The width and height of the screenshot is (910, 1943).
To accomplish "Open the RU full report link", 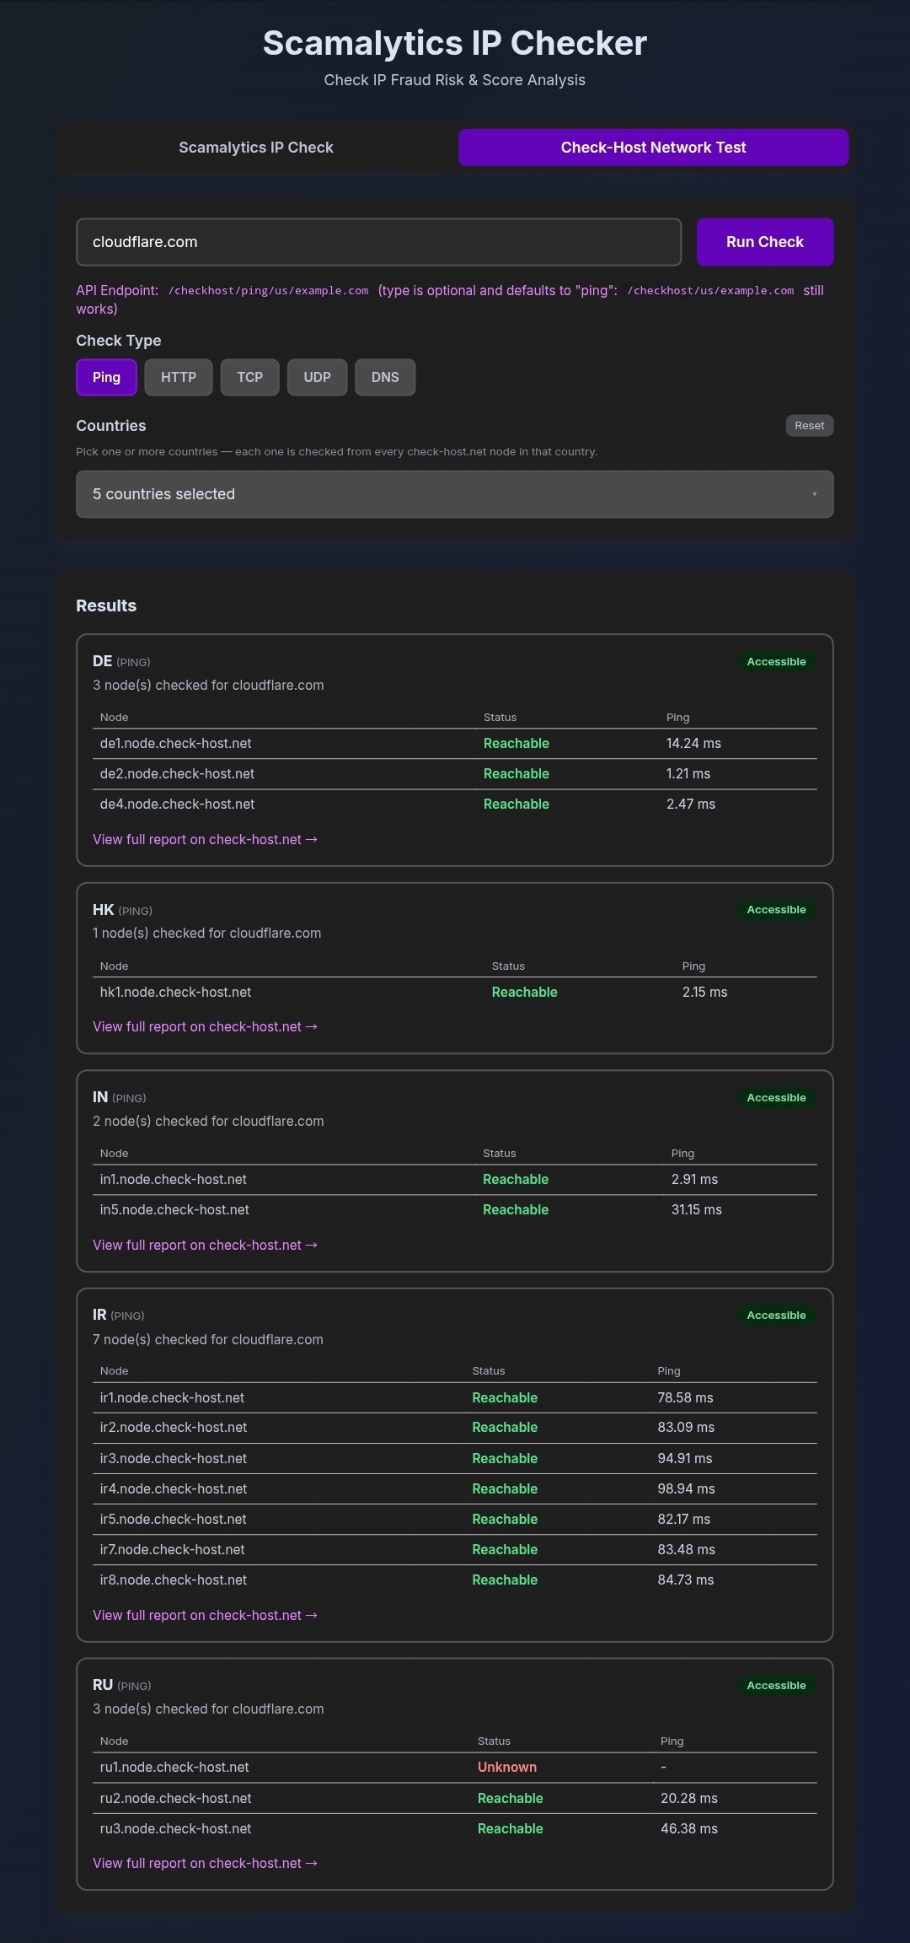I will tap(205, 1864).
